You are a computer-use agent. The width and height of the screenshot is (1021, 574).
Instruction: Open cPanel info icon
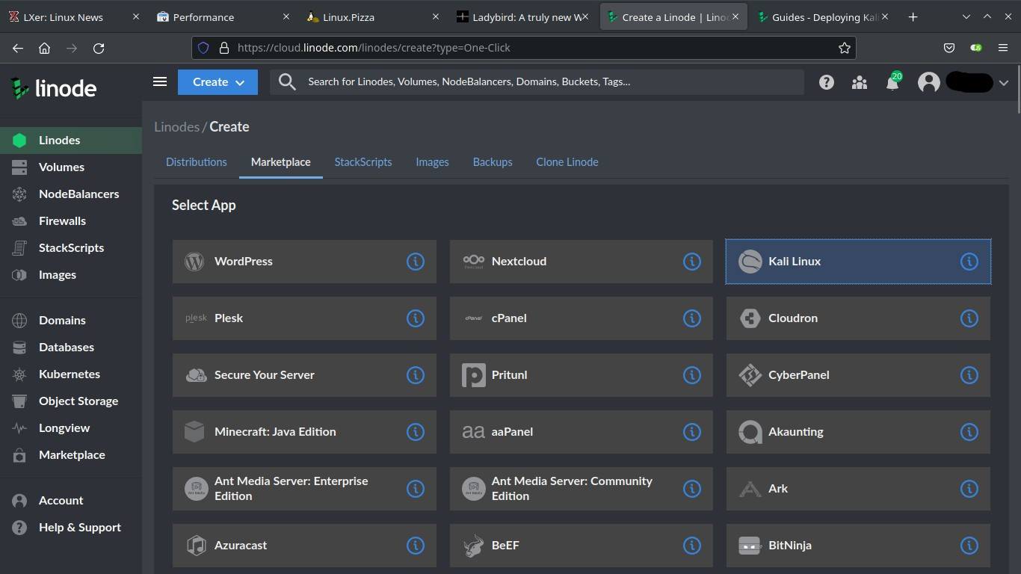[x=692, y=318]
